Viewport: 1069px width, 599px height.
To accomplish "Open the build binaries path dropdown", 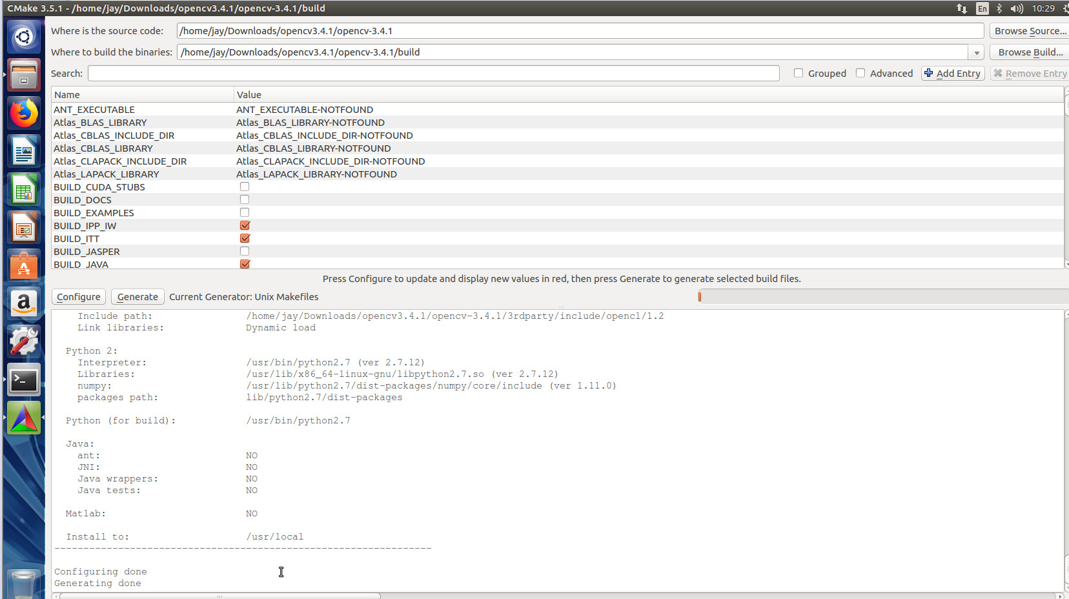I will tap(977, 52).
